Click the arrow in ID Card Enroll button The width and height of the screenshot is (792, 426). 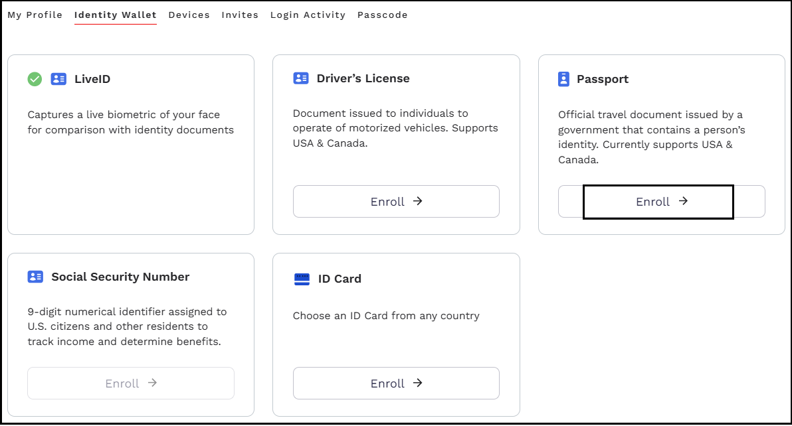pos(418,383)
